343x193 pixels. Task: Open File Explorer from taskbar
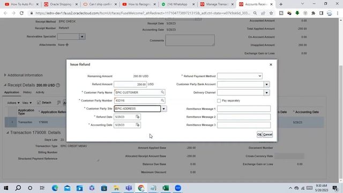(116, 188)
